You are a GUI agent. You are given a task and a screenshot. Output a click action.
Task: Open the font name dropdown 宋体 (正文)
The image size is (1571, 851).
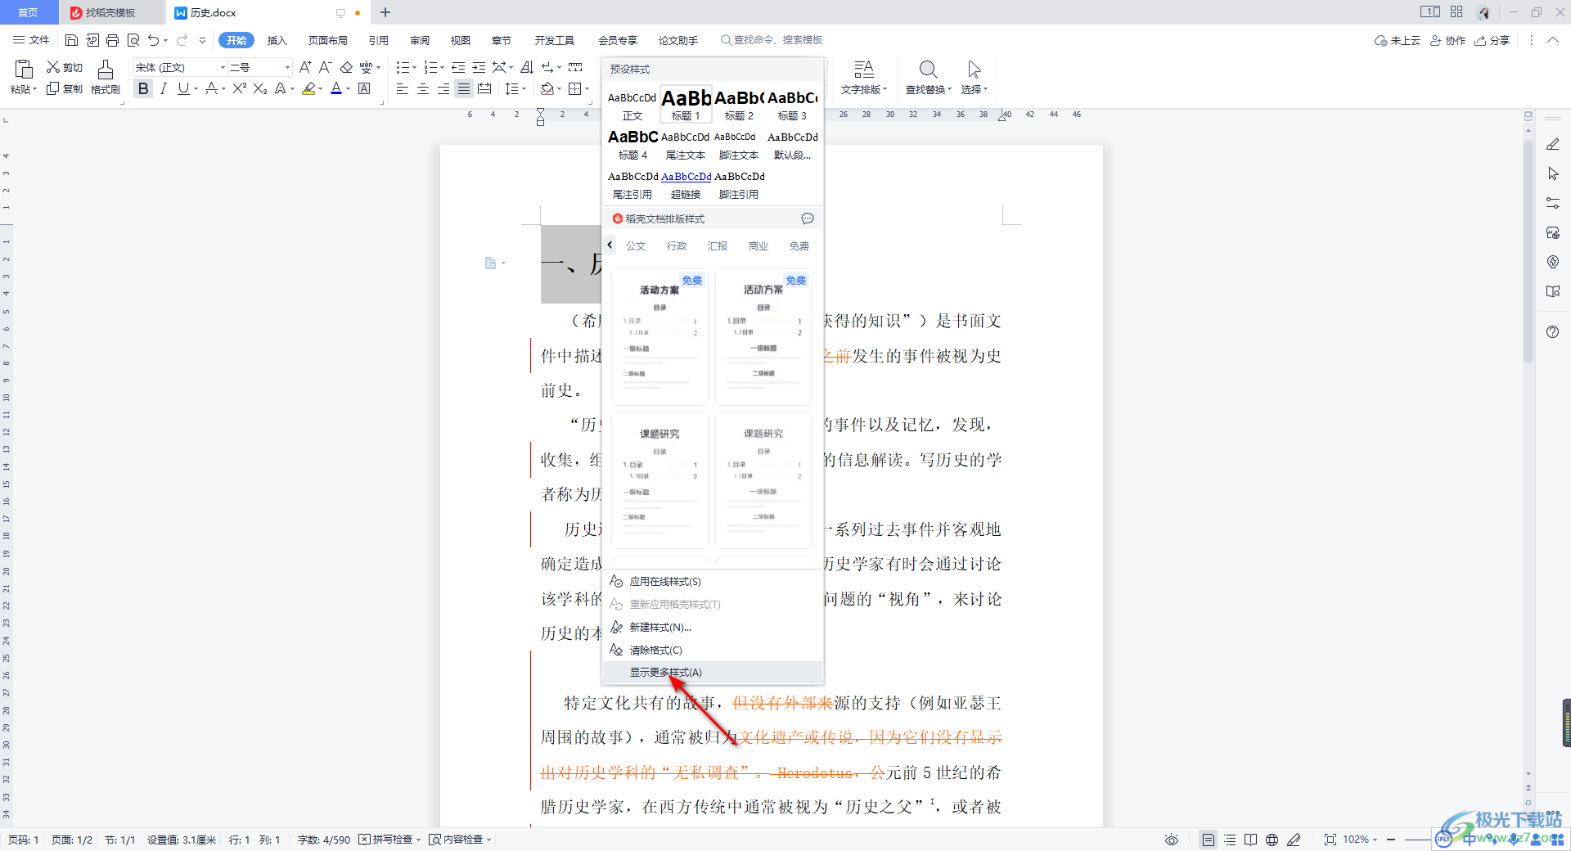point(221,67)
